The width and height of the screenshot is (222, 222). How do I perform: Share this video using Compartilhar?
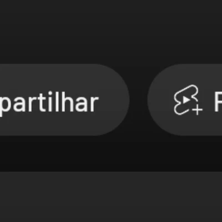(64, 100)
